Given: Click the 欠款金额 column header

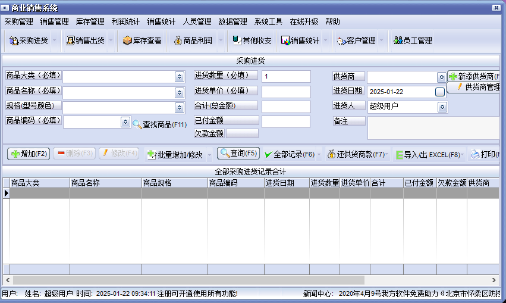Looking at the screenshot, I should tap(452, 183).
